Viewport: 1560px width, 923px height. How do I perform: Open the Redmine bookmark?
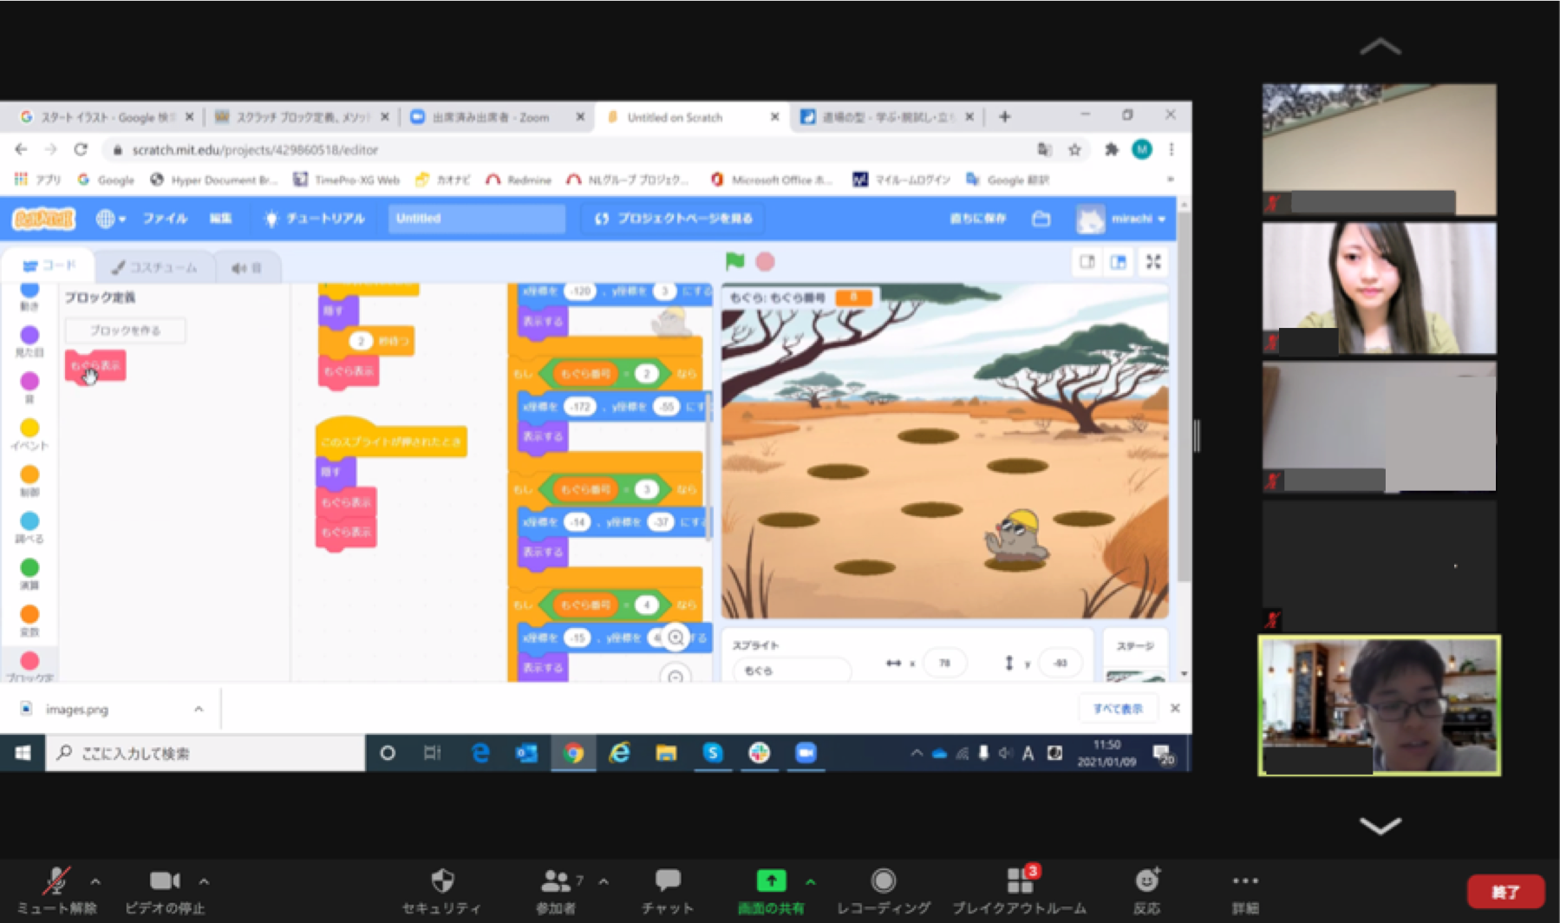pyautogui.click(x=519, y=180)
